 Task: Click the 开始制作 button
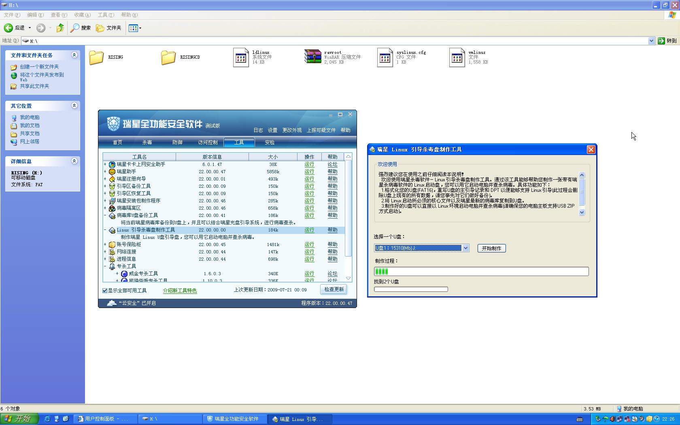click(491, 249)
